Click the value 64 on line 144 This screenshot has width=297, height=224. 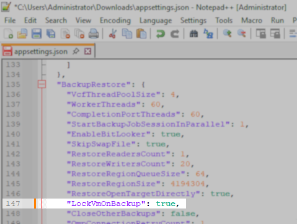point(200,174)
